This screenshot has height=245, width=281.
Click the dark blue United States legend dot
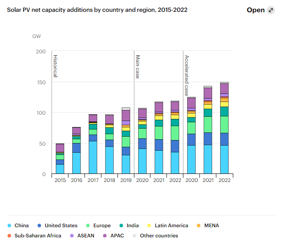point(39,226)
